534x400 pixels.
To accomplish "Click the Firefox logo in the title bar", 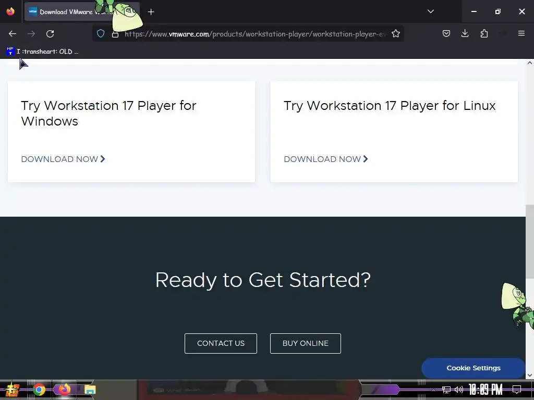I will 10,11.
